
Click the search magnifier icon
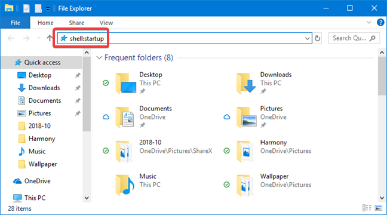click(373, 38)
